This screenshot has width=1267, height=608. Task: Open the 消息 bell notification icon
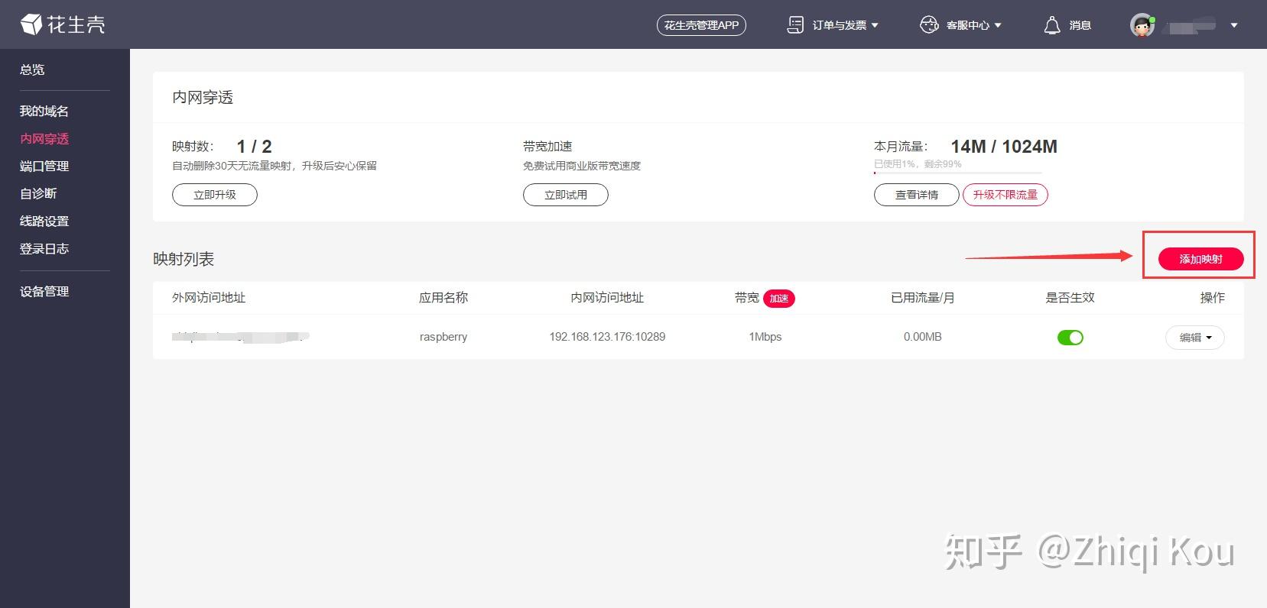coord(1052,25)
